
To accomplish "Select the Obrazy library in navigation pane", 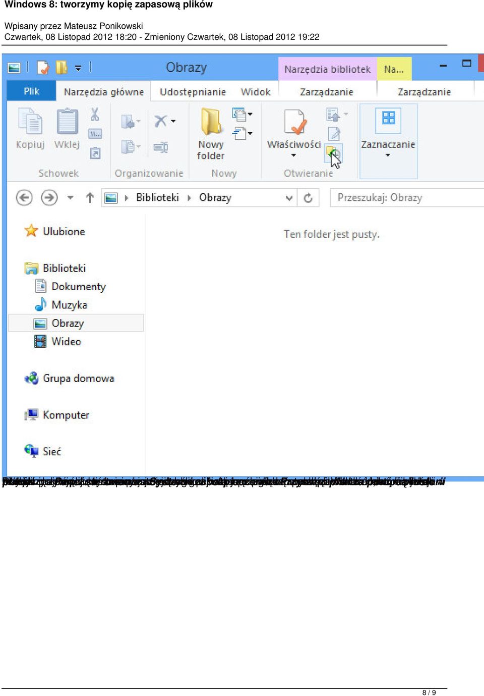I will [x=76, y=323].
